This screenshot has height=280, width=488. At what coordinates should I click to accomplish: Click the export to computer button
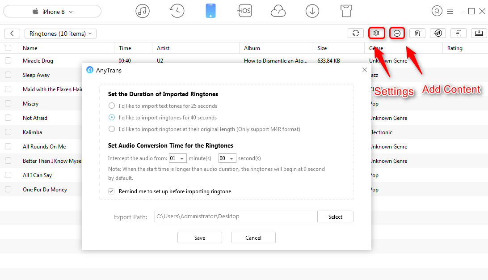479,34
